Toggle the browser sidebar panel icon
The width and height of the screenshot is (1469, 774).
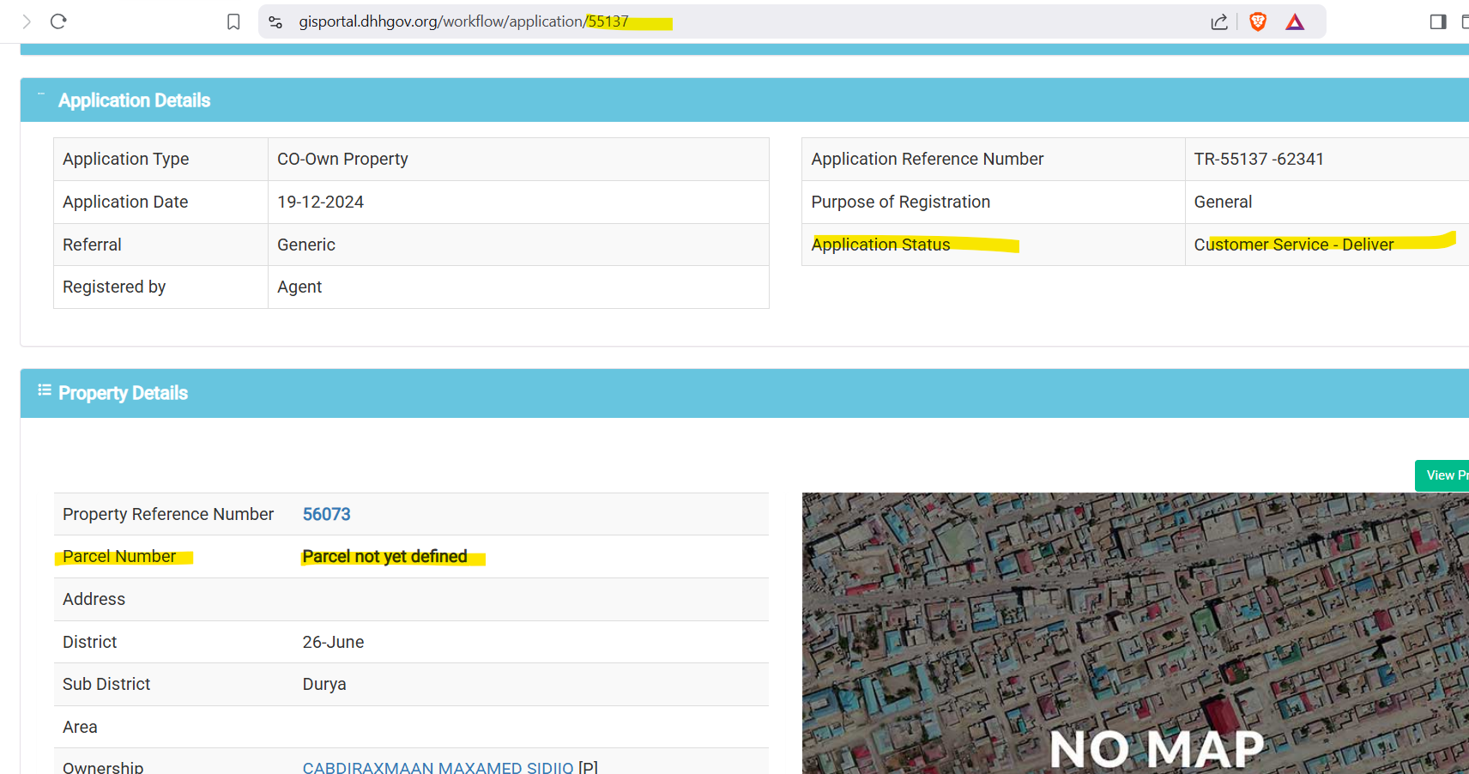point(1438,21)
